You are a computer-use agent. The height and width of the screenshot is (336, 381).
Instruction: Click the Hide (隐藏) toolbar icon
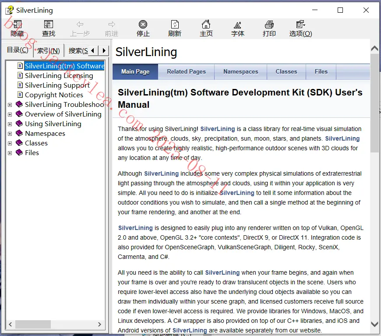click(x=17, y=28)
